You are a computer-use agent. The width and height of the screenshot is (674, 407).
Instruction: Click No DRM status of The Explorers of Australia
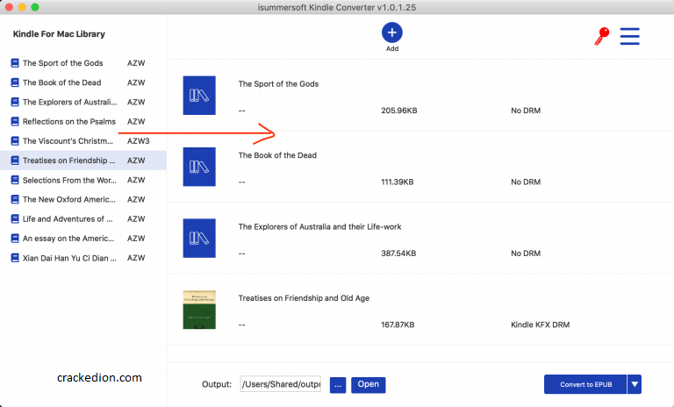(x=526, y=253)
